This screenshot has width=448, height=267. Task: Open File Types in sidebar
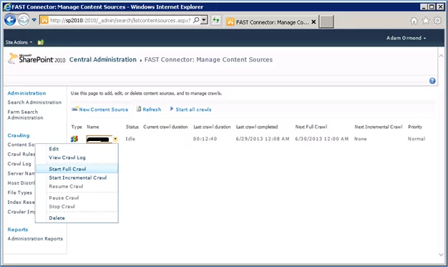point(20,193)
